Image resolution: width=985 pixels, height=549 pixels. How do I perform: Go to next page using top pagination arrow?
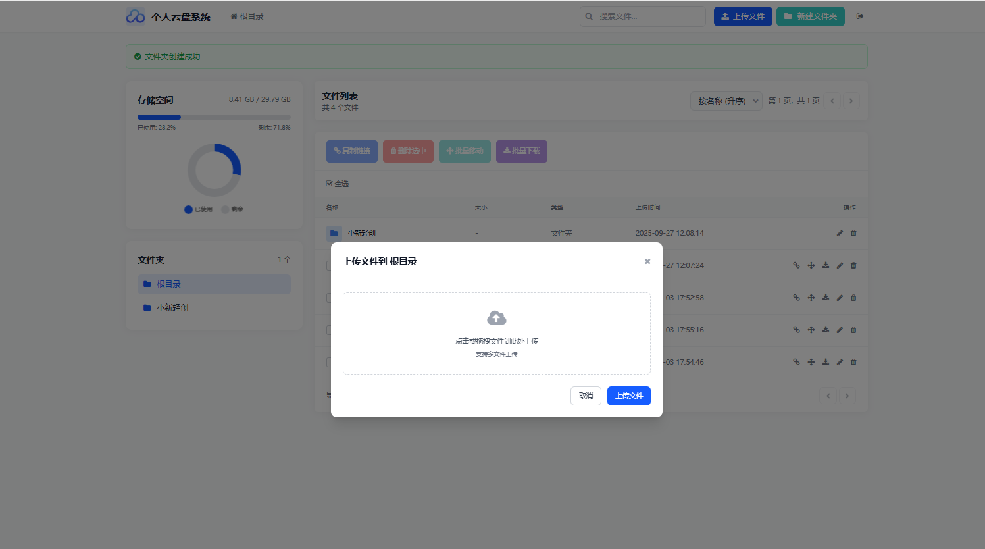(x=851, y=101)
